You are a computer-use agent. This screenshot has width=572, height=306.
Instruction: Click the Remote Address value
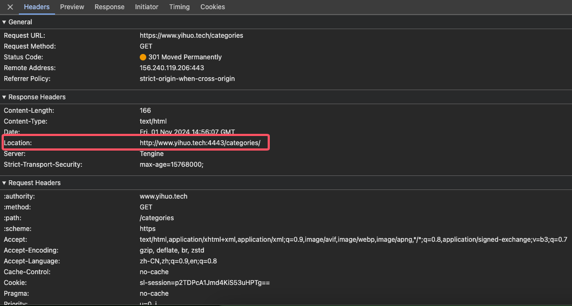(172, 68)
